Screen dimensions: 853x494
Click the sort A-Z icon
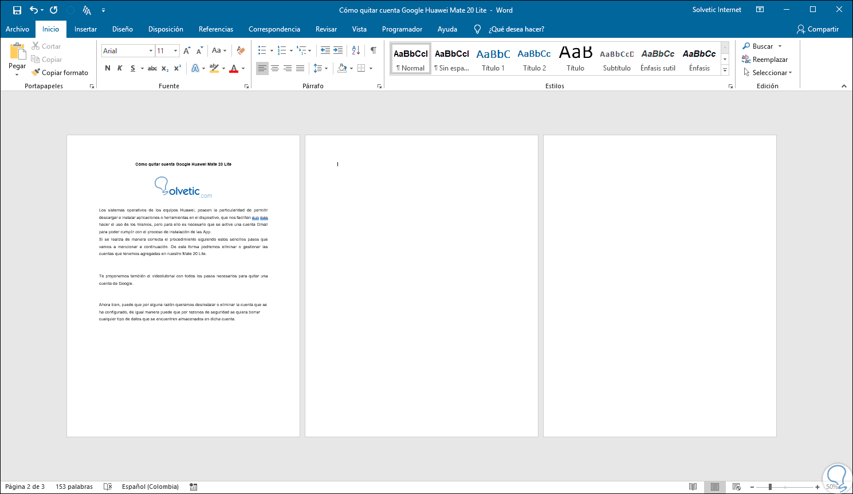[356, 50]
